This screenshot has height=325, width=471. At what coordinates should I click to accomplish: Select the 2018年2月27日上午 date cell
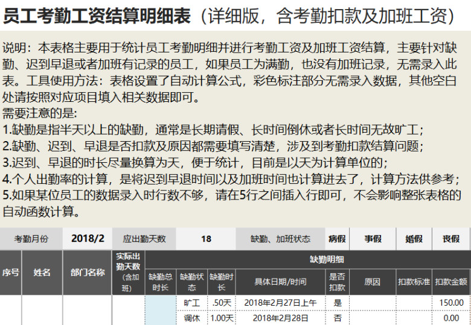pyautogui.click(x=281, y=303)
